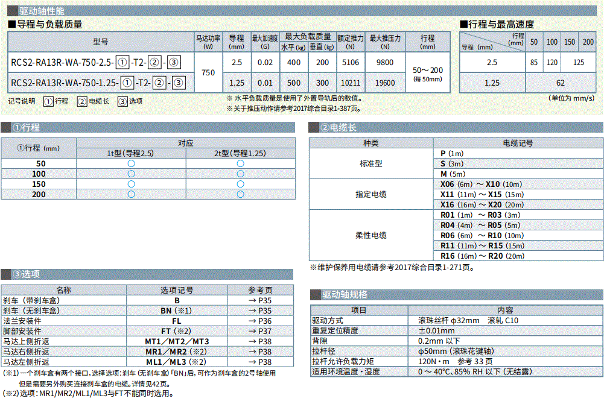Click the model row RCS2-RA13R-WA-750-2.5

101,62
